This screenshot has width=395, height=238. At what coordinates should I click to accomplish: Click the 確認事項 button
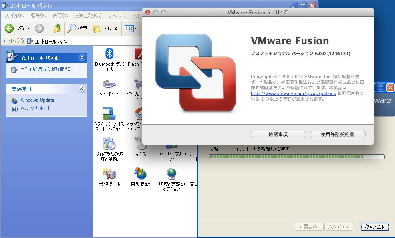278,135
